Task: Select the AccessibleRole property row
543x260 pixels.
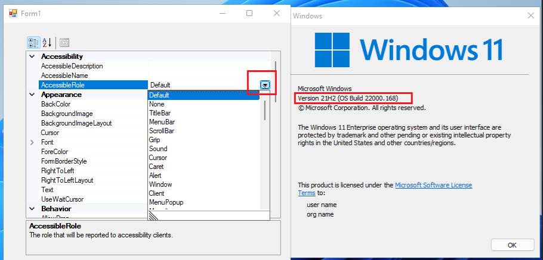Action: (x=94, y=85)
